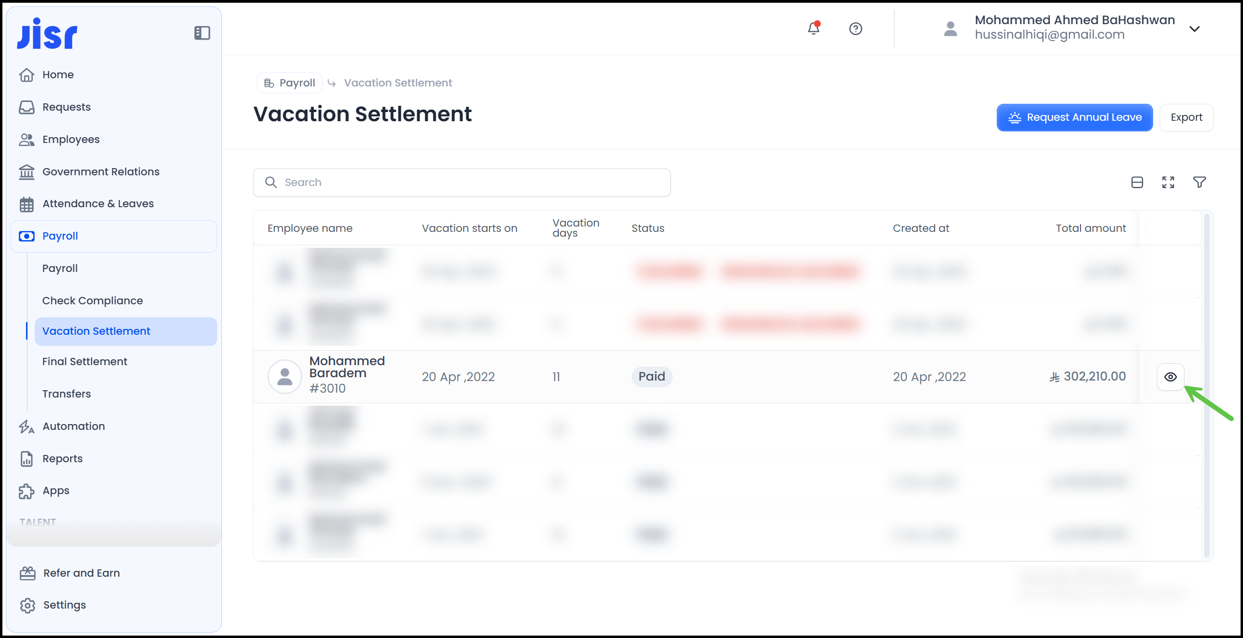Image resolution: width=1243 pixels, height=638 pixels.
Task: Expand table to fullscreen
Action: click(x=1168, y=183)
